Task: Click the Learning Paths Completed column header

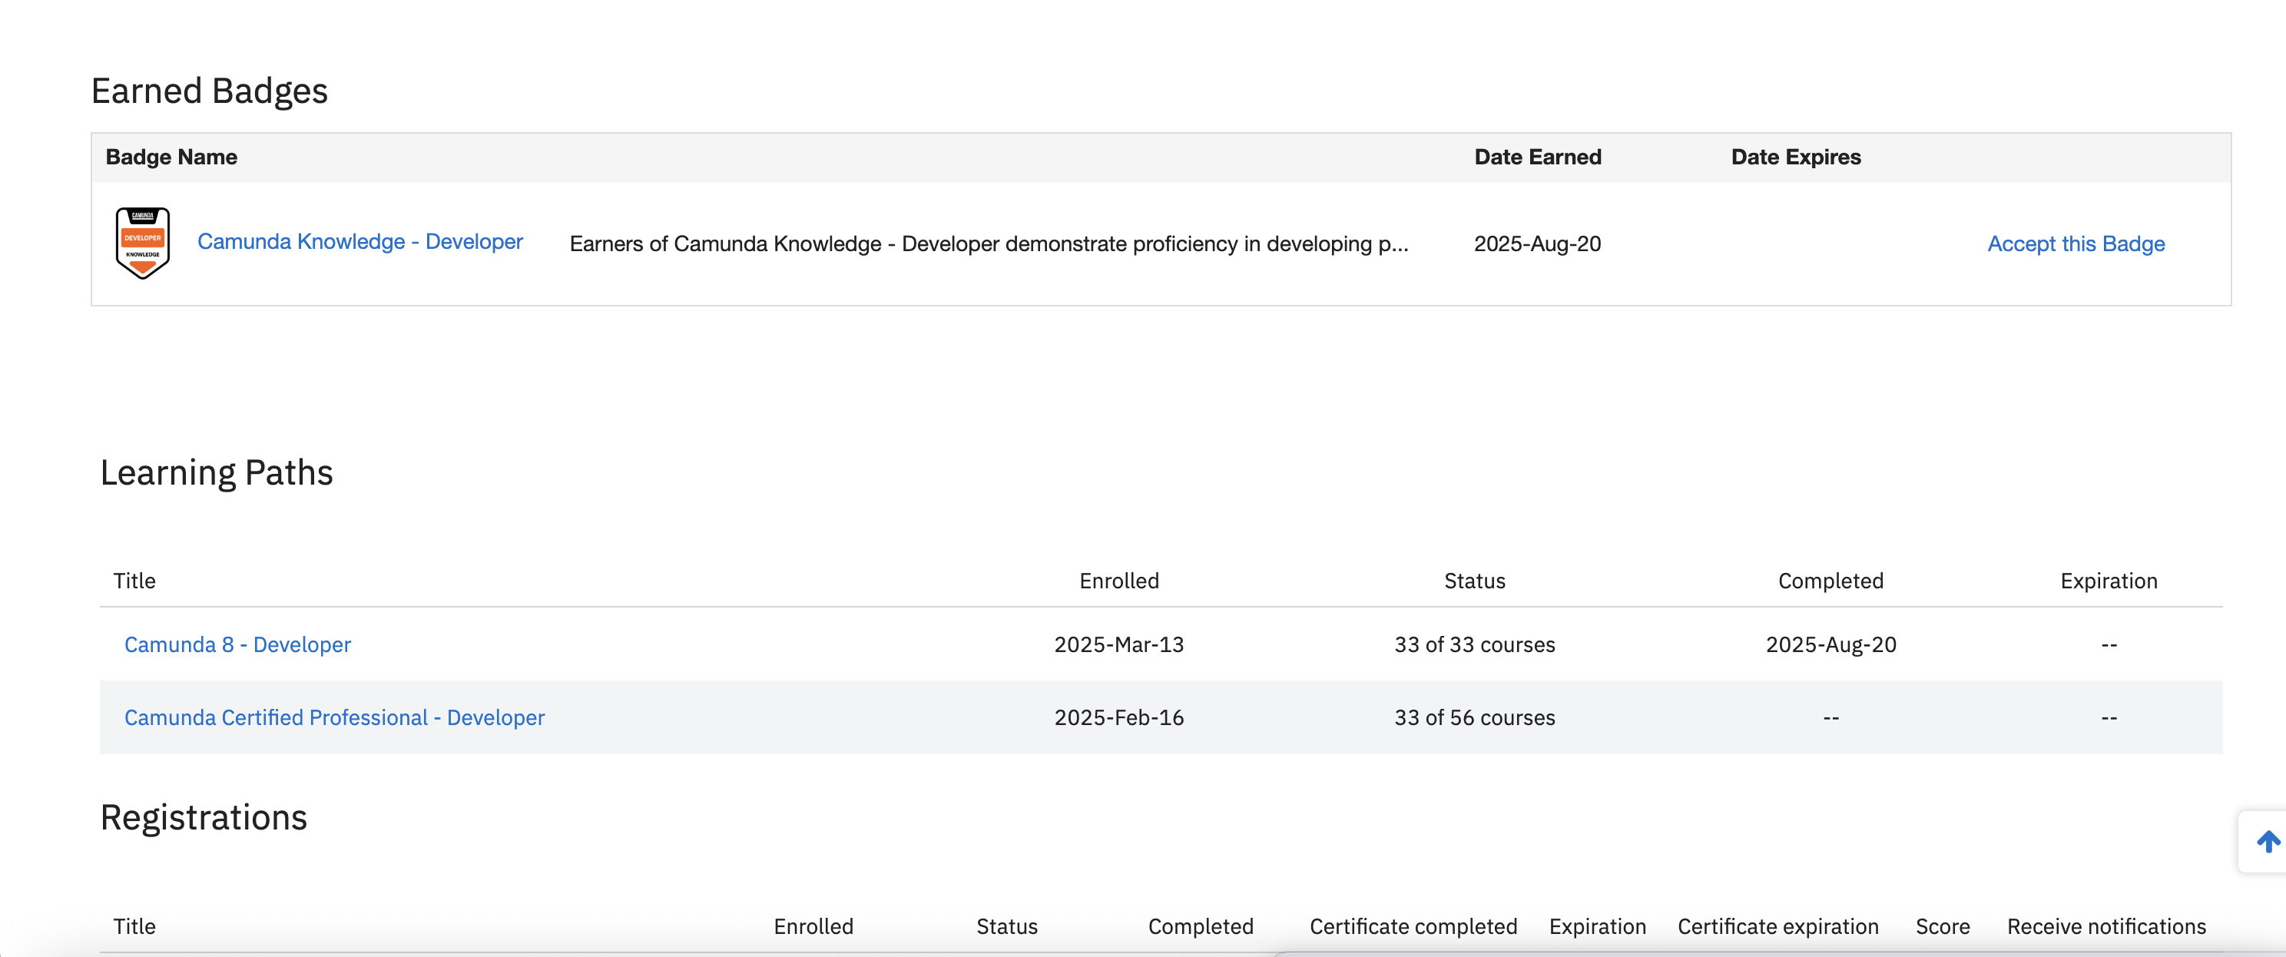Action: click(x=1830, y=581)
